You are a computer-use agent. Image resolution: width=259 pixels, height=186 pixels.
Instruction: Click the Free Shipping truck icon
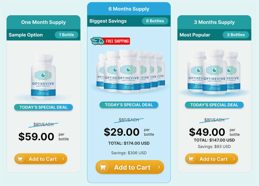[x=97, y=41]
